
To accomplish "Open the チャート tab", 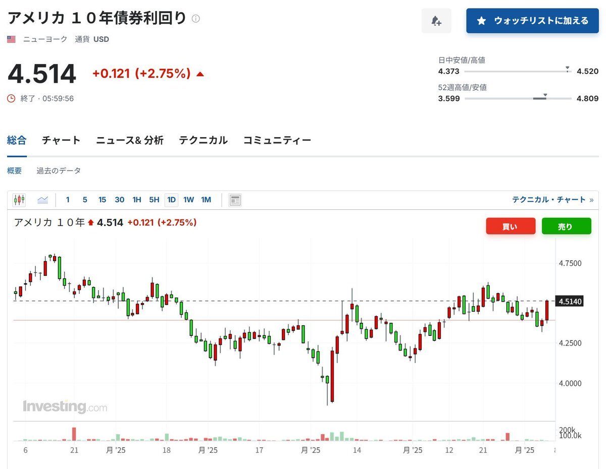I will pyautogui.click(x=61, y=140).
